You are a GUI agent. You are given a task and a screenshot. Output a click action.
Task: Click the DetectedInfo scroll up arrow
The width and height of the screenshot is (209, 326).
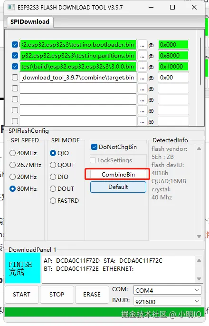pos(199,148)
